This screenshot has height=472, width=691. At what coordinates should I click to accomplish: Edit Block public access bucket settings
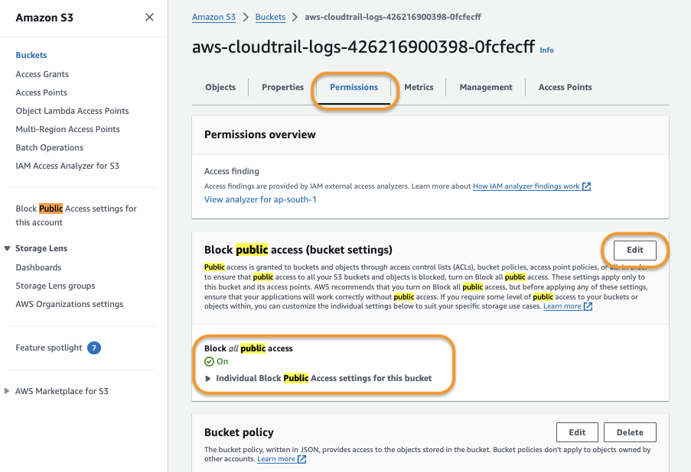(x=635, y=250)
